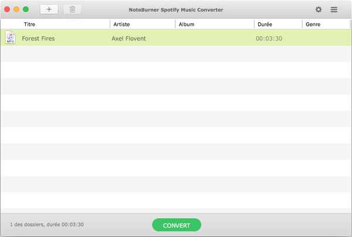Sort by the Durée column header
The width and height of the screenshot is (352, 237).
point(265,24)
